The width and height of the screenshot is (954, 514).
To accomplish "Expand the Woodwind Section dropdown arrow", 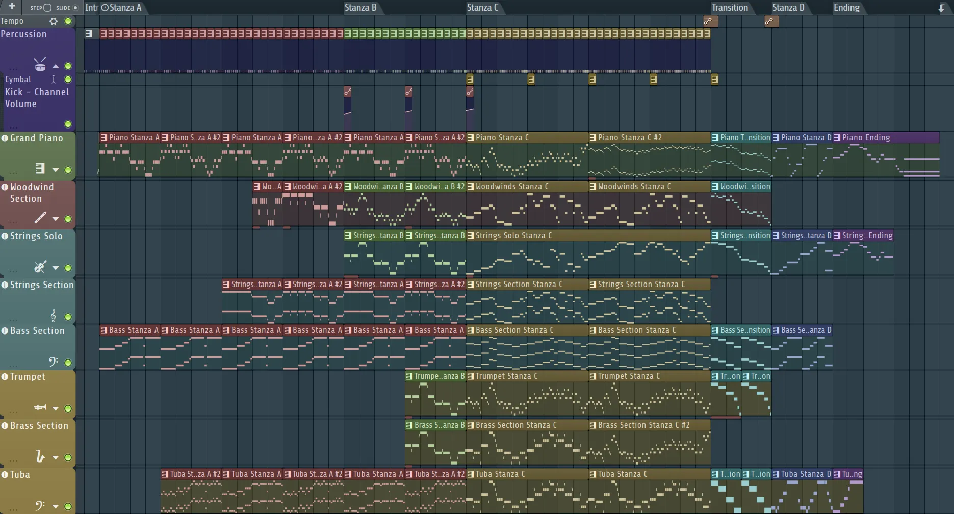I will (x=56, y=219).
